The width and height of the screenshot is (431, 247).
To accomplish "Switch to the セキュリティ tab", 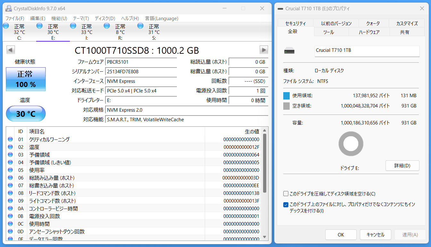I will pyautogui.click(x=296, y=23).
